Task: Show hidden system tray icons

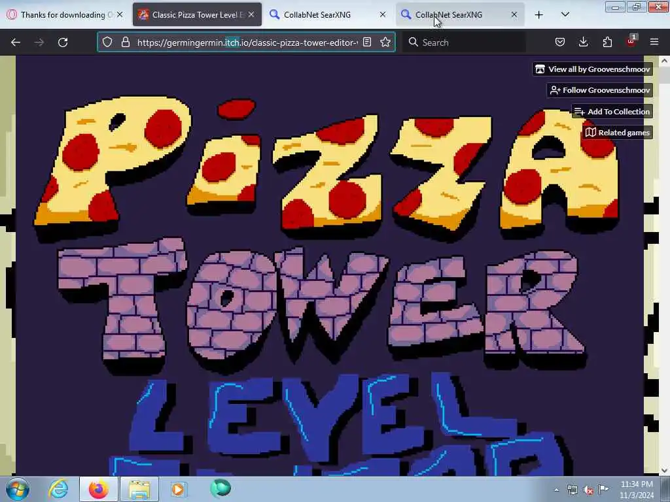Action: (x=556, y=490)
